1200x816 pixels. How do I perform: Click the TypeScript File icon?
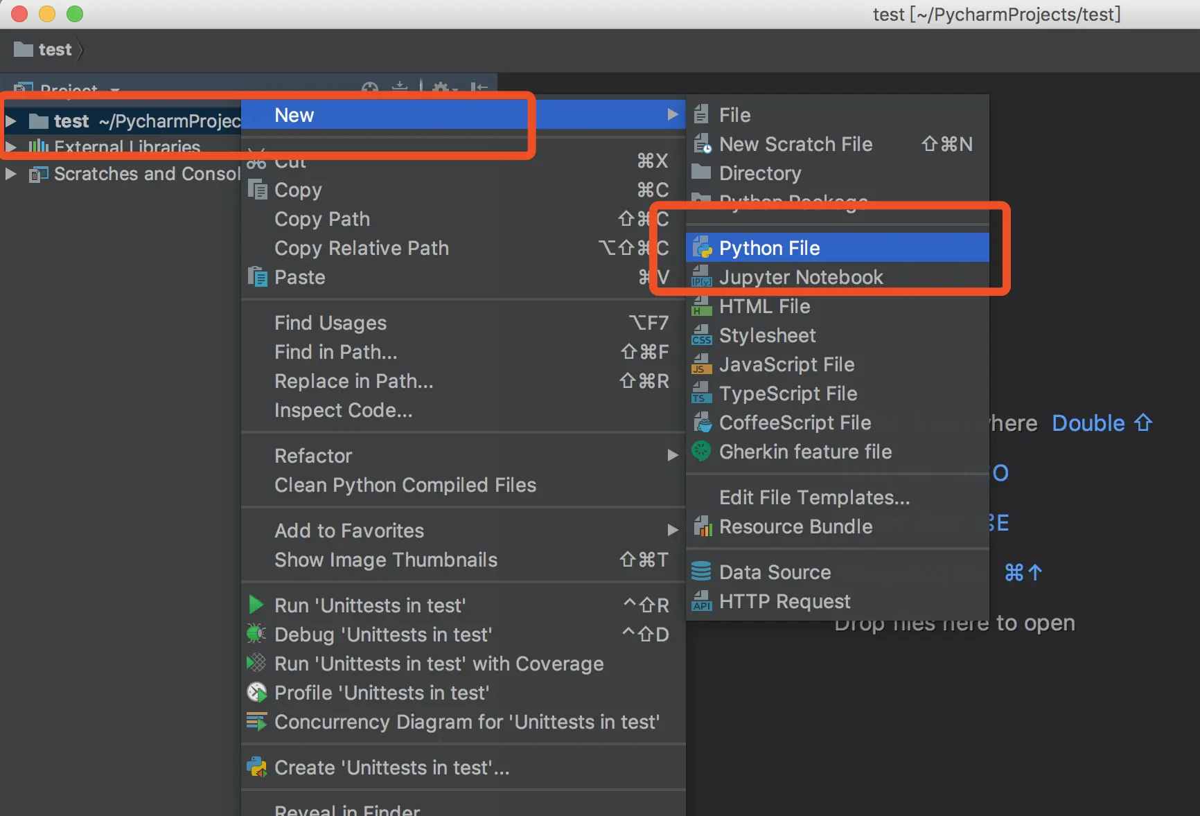tap(702, 393)
